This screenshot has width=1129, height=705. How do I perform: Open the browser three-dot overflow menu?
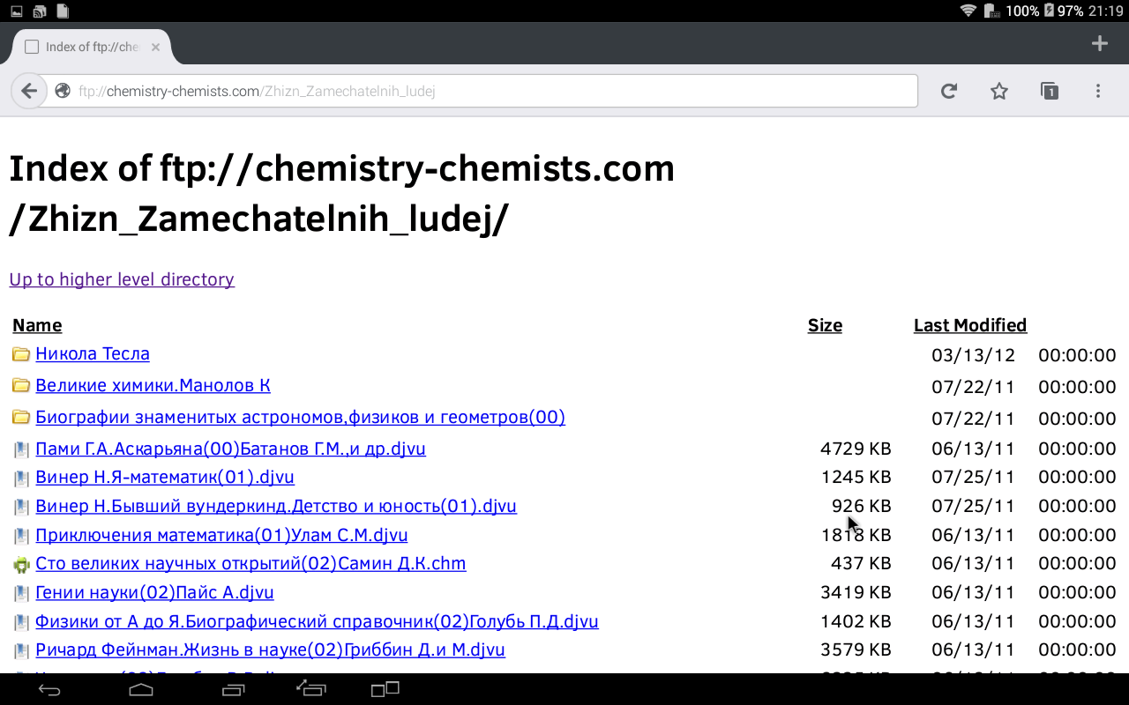pyautogui.click(x=1098, y=91)
